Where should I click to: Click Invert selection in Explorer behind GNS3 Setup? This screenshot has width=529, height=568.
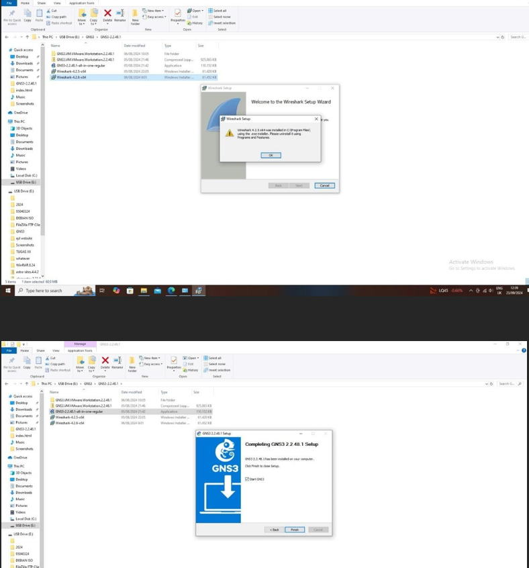click(x=217, y=370)
